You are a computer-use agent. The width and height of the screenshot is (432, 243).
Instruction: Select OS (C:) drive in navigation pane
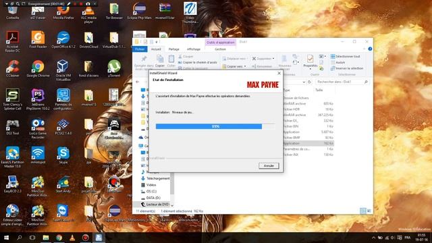coord(148,192)
